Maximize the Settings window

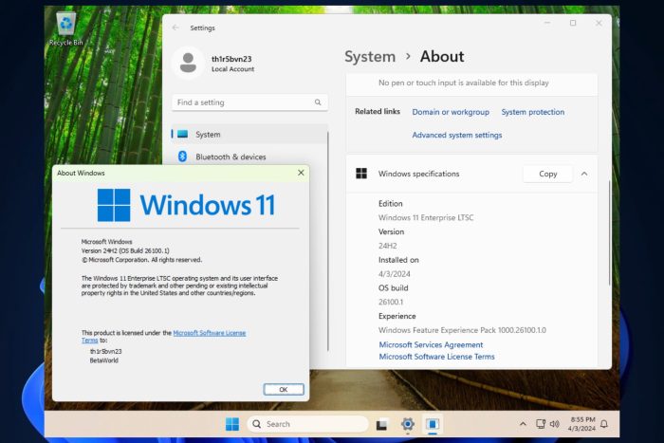(573, 23)
